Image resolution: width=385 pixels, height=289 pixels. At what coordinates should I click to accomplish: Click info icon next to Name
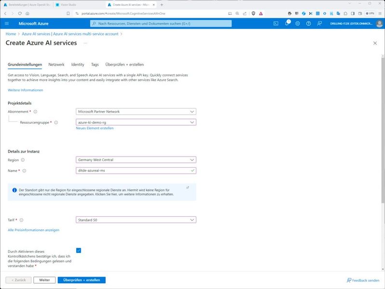pyautogui.click(x=24, y=171)
